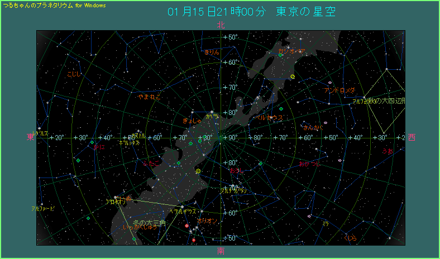Select the 南 south direction label

tap(221, 251)
